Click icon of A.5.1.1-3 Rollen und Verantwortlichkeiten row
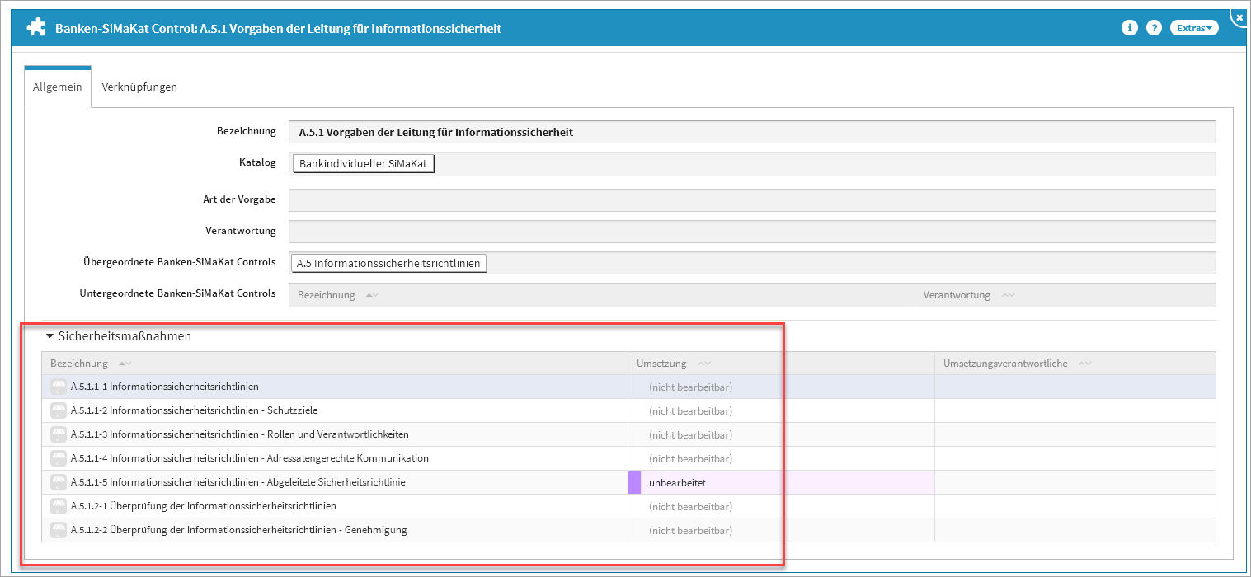1251x577 pixels. click(59, 434)
